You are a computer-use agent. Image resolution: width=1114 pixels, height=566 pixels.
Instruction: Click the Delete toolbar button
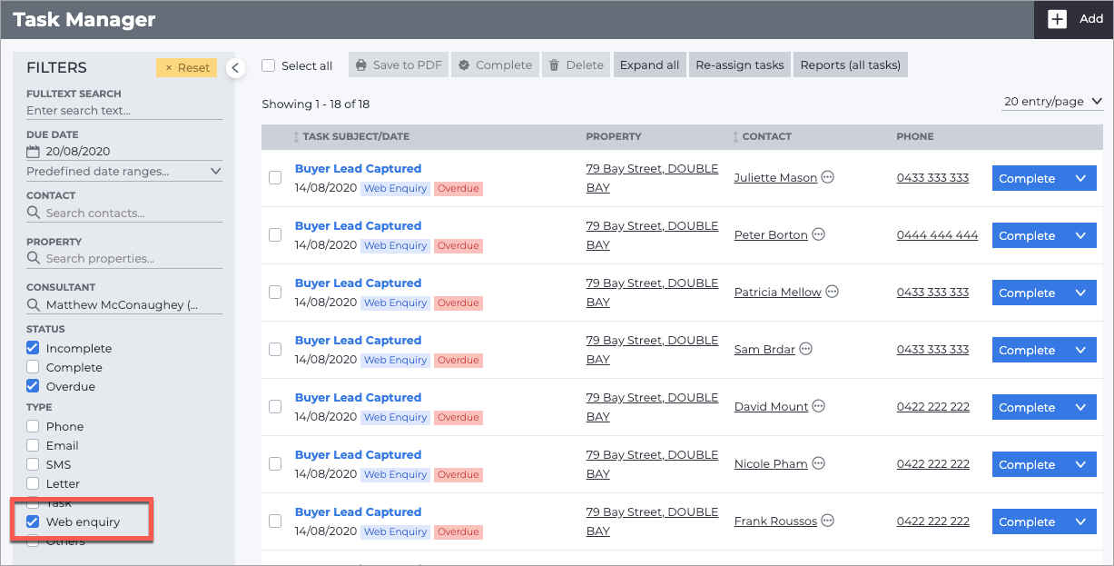pyautogui.click(x=577, y=65)
